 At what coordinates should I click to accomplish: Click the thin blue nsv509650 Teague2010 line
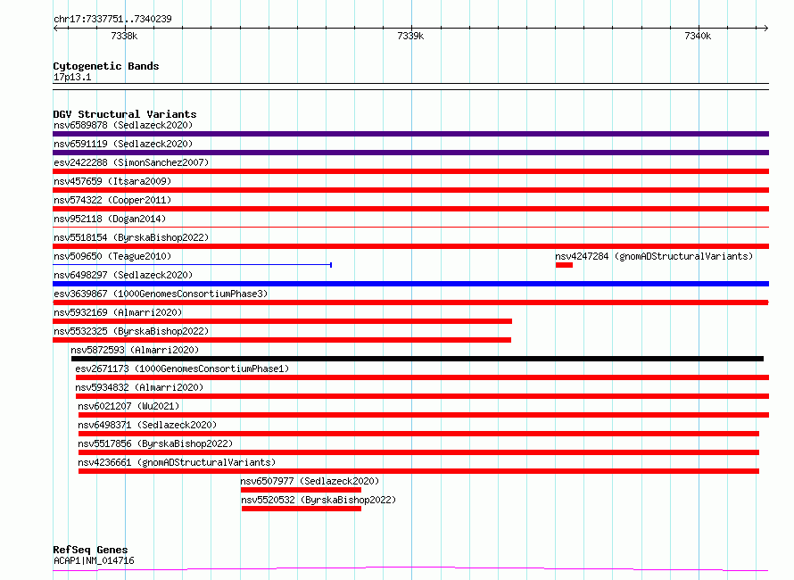192,265
